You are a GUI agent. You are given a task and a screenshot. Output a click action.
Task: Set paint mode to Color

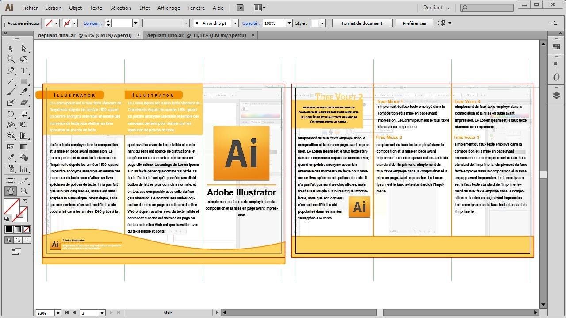(x=9, y=229)
